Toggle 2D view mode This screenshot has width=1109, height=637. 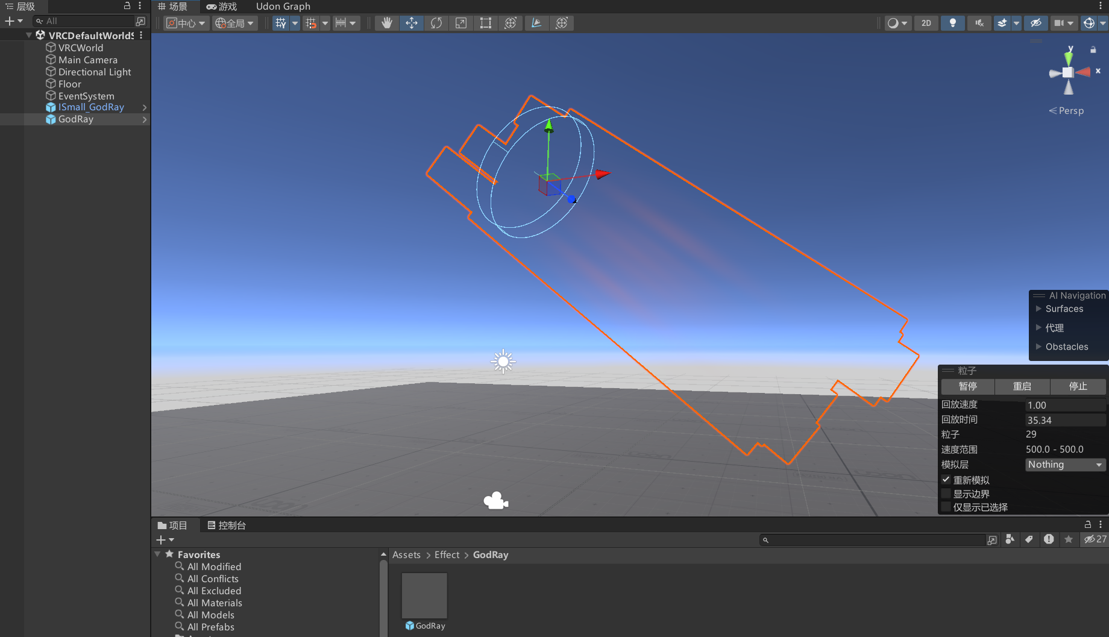(926, 23)
